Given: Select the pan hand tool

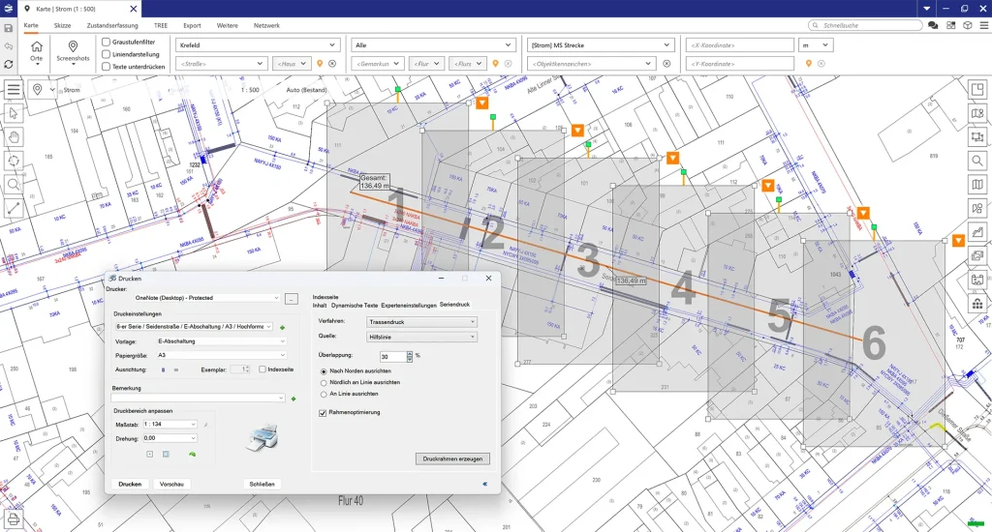Looking at the screenshot, I should pos(15,136).
